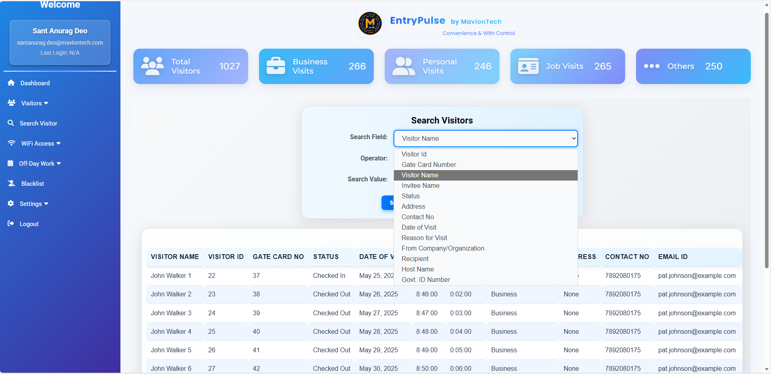Click the Business Visits briefcase icon
This screenshot has height=374, width=771.
[276, 66]
